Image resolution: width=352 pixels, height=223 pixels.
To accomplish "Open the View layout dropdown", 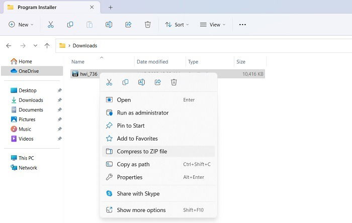I will point(213,25).
